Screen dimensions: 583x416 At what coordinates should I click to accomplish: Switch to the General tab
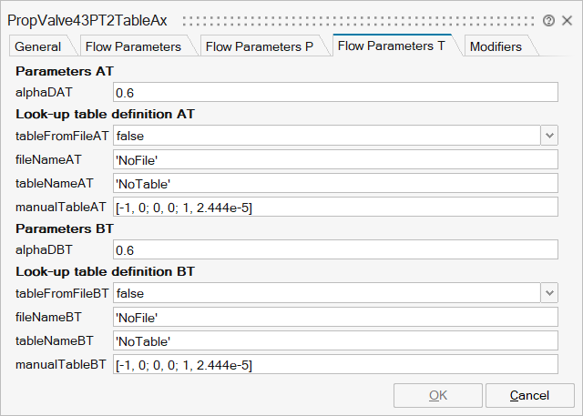click(38, 46)
